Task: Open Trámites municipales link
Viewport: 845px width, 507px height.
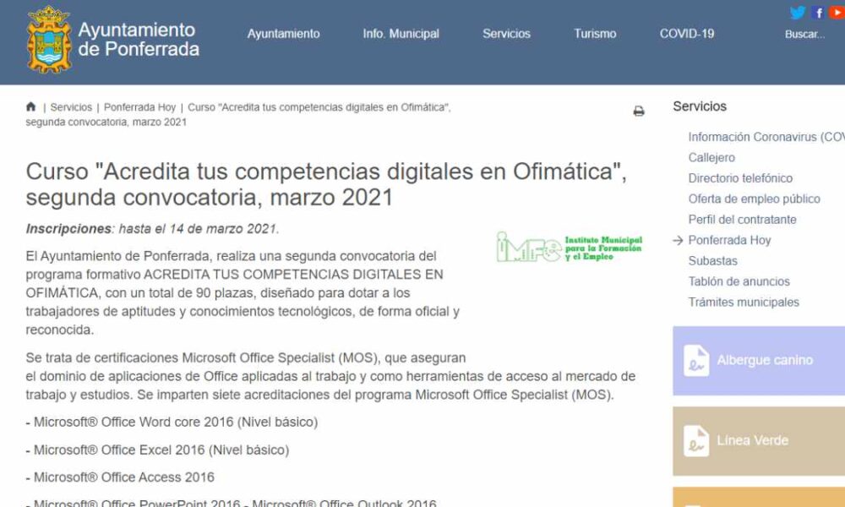Action: (x=744, y=303)
